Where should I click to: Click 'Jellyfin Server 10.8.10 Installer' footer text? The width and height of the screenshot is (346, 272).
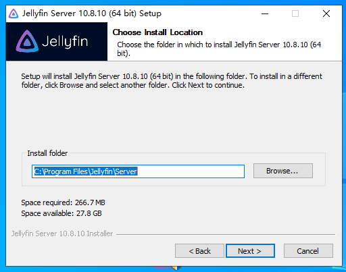tap(62, 234)
